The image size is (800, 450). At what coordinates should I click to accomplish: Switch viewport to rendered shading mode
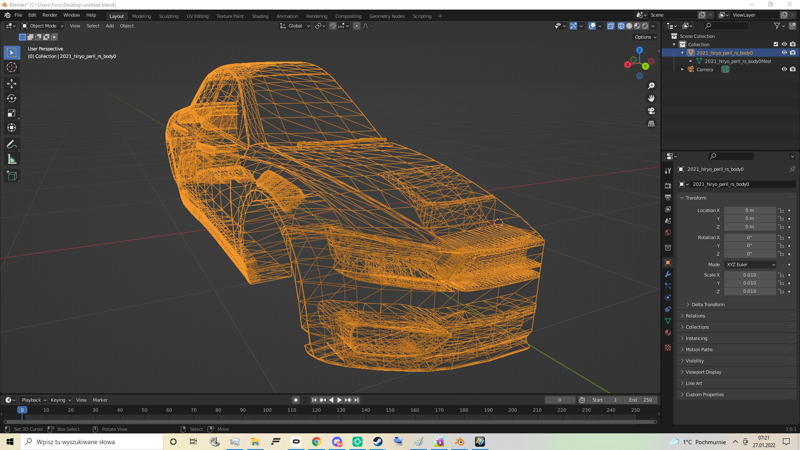click(645, 26)
